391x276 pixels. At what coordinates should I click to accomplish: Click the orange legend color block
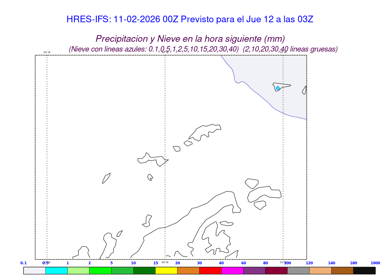188,270
